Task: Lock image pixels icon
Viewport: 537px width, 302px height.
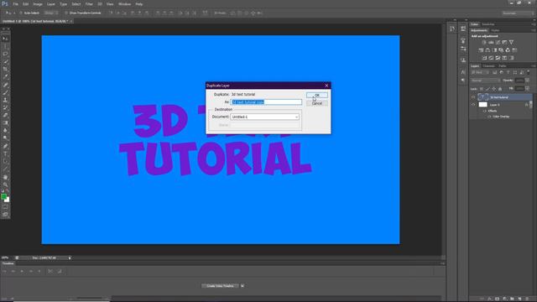Action: [487, 89]
